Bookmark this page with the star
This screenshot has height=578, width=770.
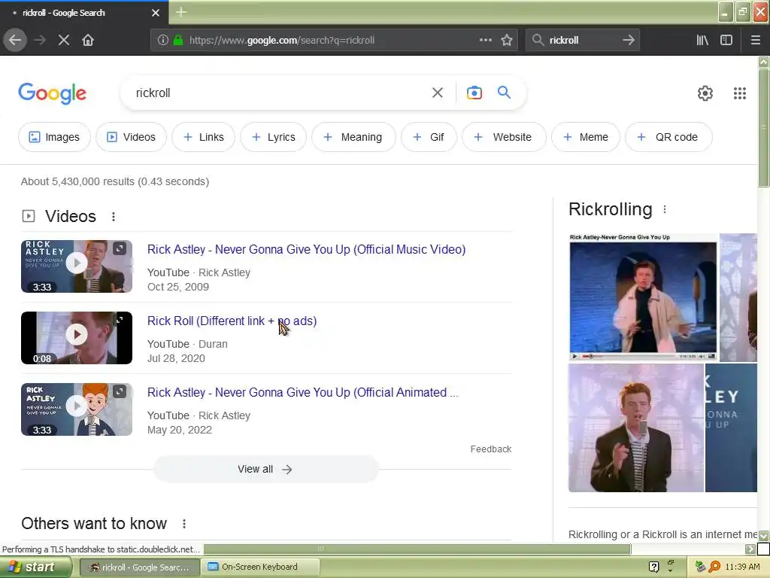507,41
